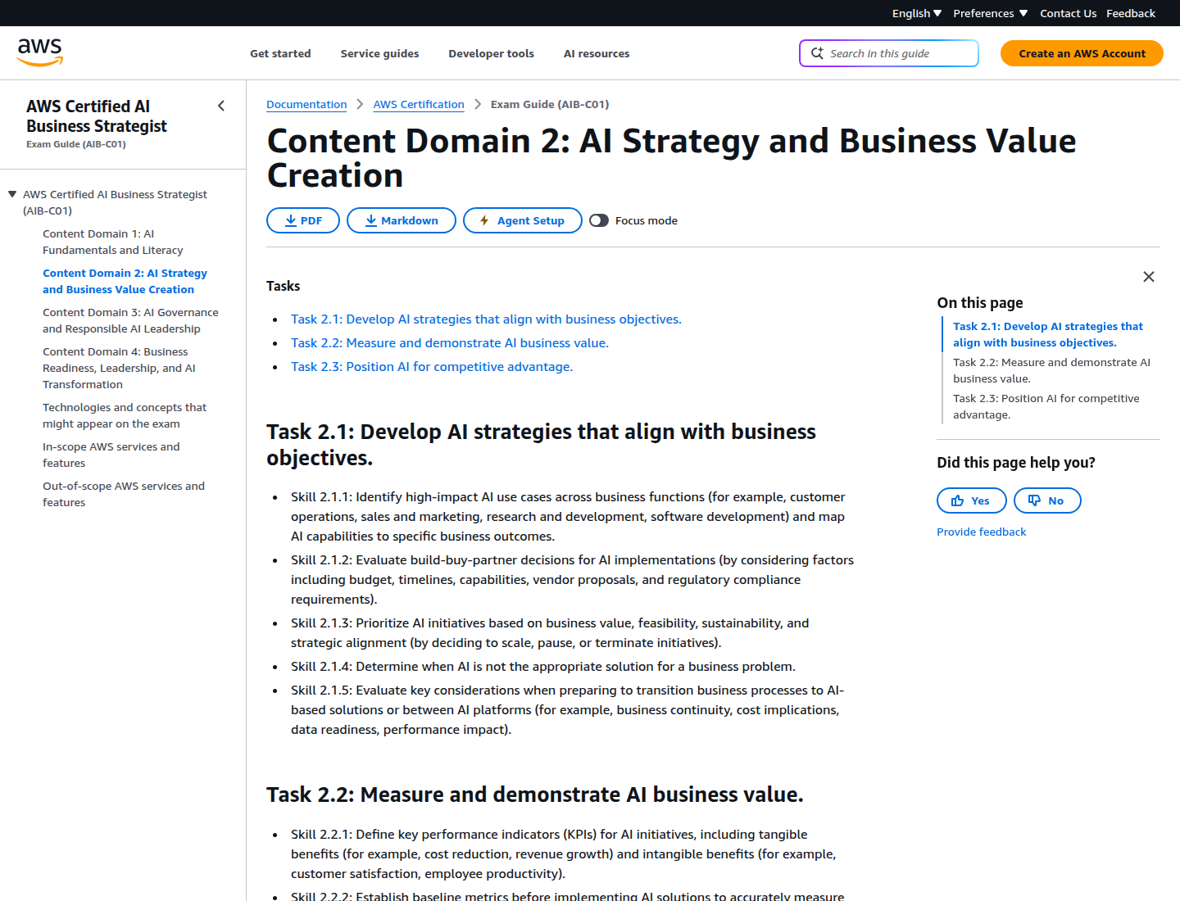The image size is (1180, 901).
Task: Open Content Domain 3: AI Governance page
Action: pyautogui.click(x=130, y=320)
